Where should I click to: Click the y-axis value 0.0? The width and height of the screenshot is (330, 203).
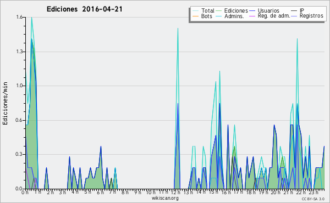pos(19,189)
